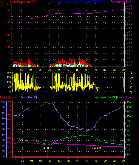Click "110" on the temperature scale

[x=129, y=111]
